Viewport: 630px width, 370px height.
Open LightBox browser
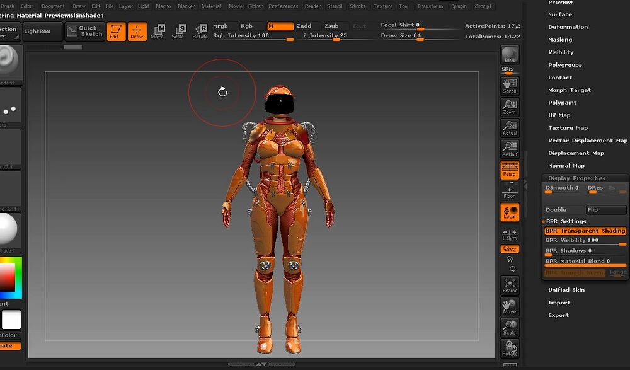pos(43,32)
